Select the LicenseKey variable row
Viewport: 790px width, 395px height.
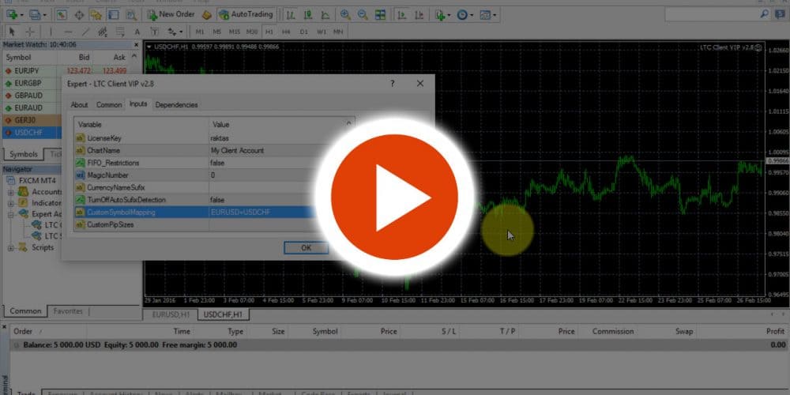coord(214,138)
